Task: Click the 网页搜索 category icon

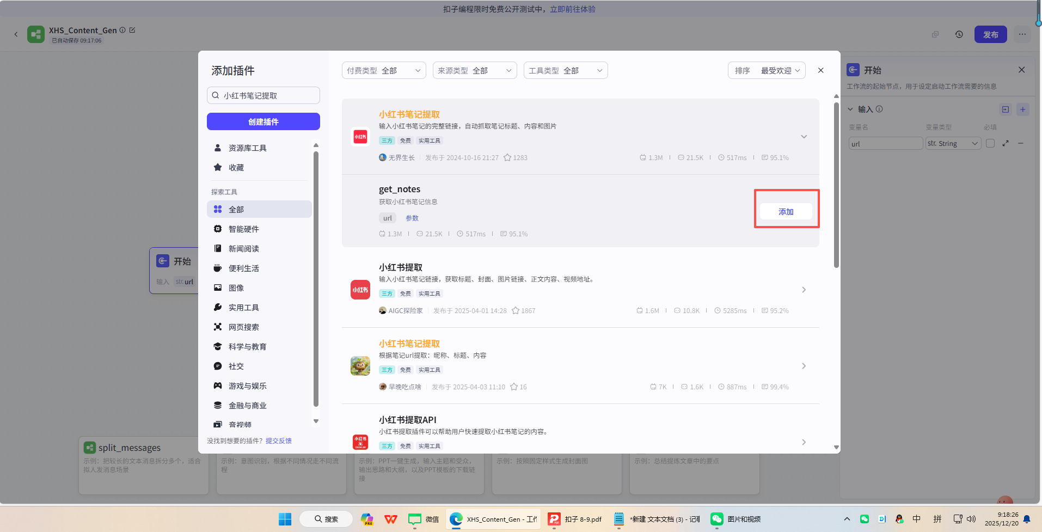Action: pyautogui.click(x=218, y=327)
